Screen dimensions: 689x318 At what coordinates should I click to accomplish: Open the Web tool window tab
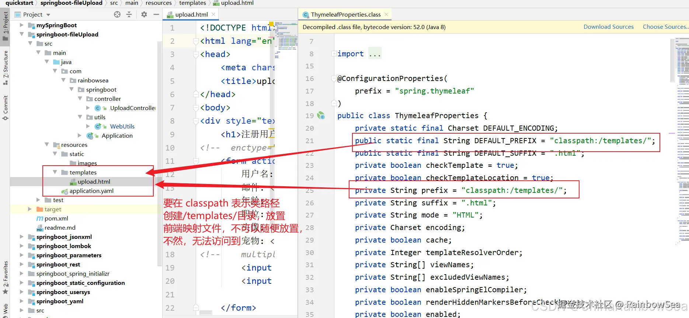pos(5,310)
